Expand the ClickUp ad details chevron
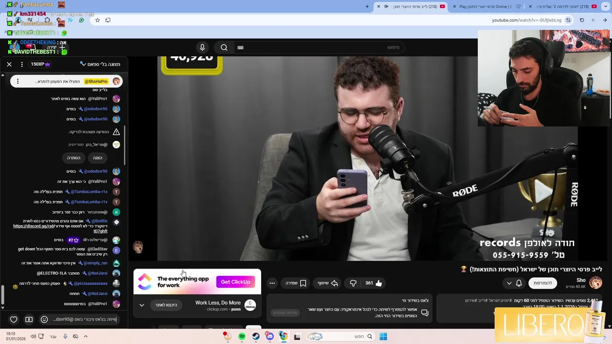 click(x=142, y=305)
